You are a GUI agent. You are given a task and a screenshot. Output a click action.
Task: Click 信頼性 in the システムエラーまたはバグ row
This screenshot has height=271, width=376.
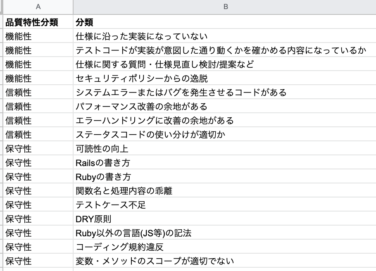click(38, 93)
